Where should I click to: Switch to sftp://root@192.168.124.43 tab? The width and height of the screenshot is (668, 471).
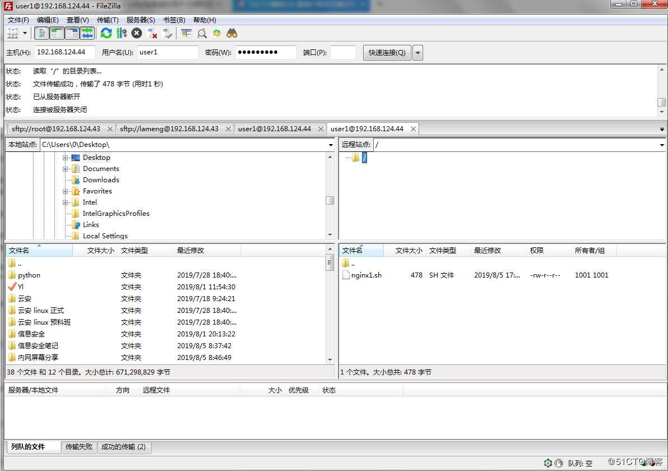[56, 129]
